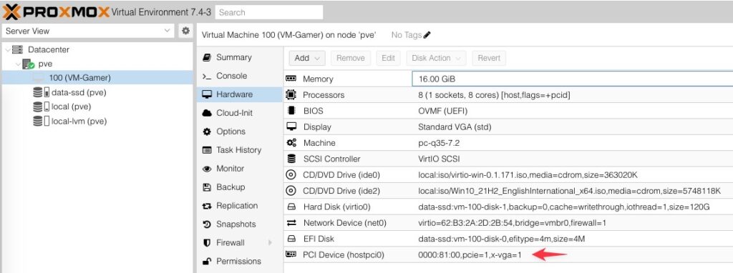733x273 pixels.
Task: Click the VM-Gamer monitor icon
Action: (39, 78)
